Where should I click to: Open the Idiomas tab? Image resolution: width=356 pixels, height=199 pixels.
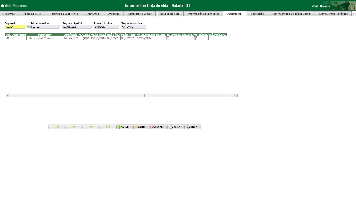click(x=10, y=14)
